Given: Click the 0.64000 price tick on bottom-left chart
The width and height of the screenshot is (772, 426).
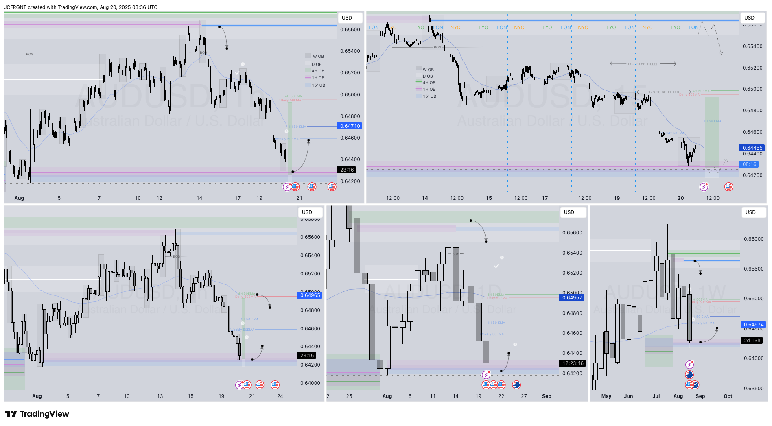Looking at the screenshot, I should pos(310,383).
